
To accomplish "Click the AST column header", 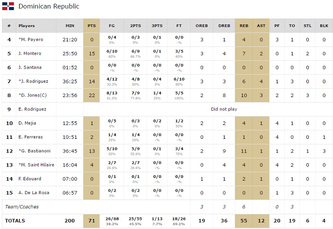I will click(x=261, y=26).
